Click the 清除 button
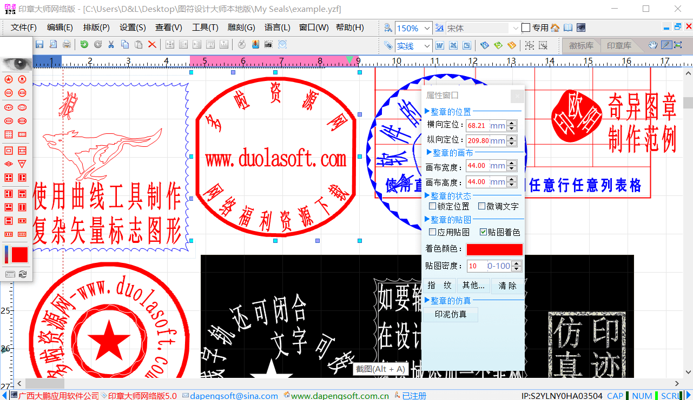693x400 pixels. point(507,286)
